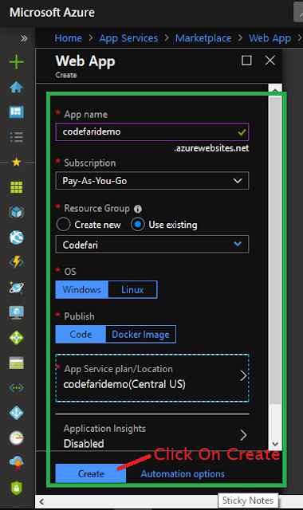Image resolution: width=303 pixels, height=510 pixels.
Task: Click the vertical scrollbar thumb
Action: pyautogui.click(x=275, y=250)
